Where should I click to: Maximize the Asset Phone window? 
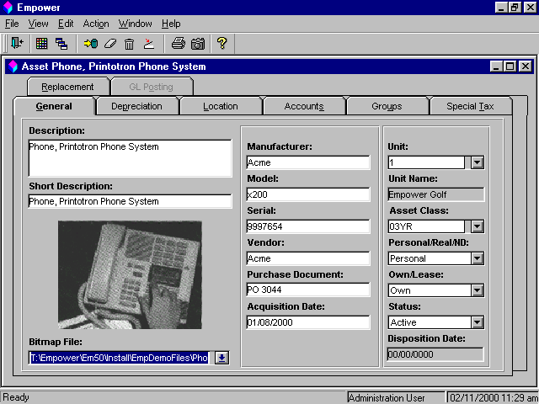tap(510, 66)
